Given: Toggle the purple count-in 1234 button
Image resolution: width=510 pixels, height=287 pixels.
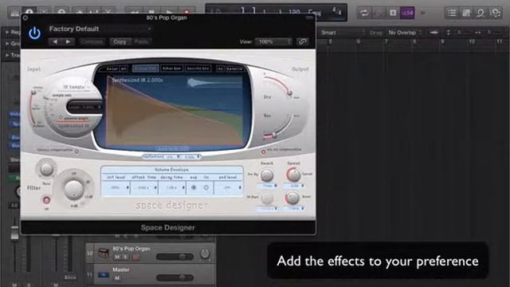Looking at the screenshot, I should tap(407, 13).
